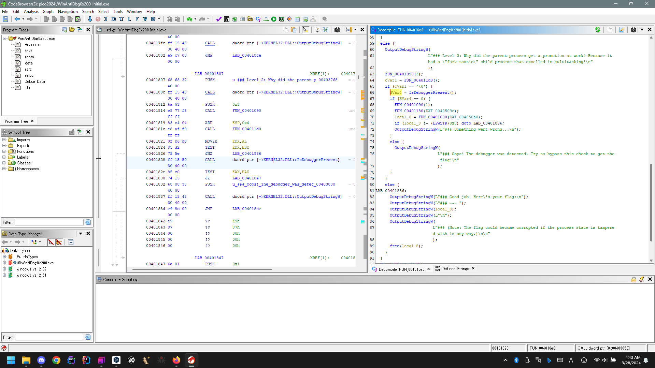The height and width of the screenshot is (368, 655).
Task: Click the Program Trees open folder icon
Action: 72,30
